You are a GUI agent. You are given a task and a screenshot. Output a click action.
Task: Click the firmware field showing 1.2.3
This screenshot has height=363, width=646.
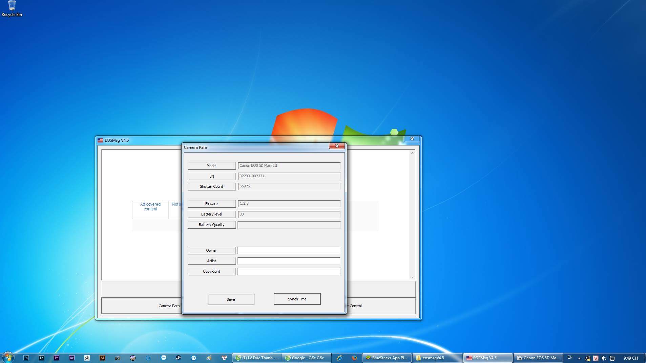(289, 204)
